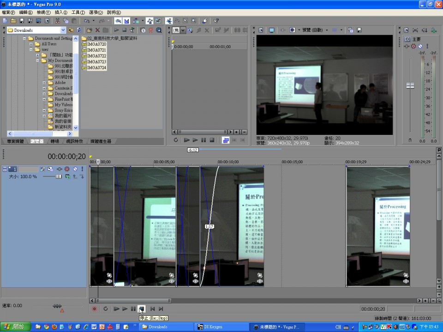This screenshot has width=443, height=332.
Task: Select the IMGA0722 file in explorer
Action: [x=96, y=56]
